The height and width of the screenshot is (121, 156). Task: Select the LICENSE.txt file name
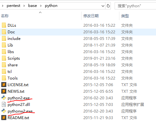pyautogui.click(x=18, y=85)
